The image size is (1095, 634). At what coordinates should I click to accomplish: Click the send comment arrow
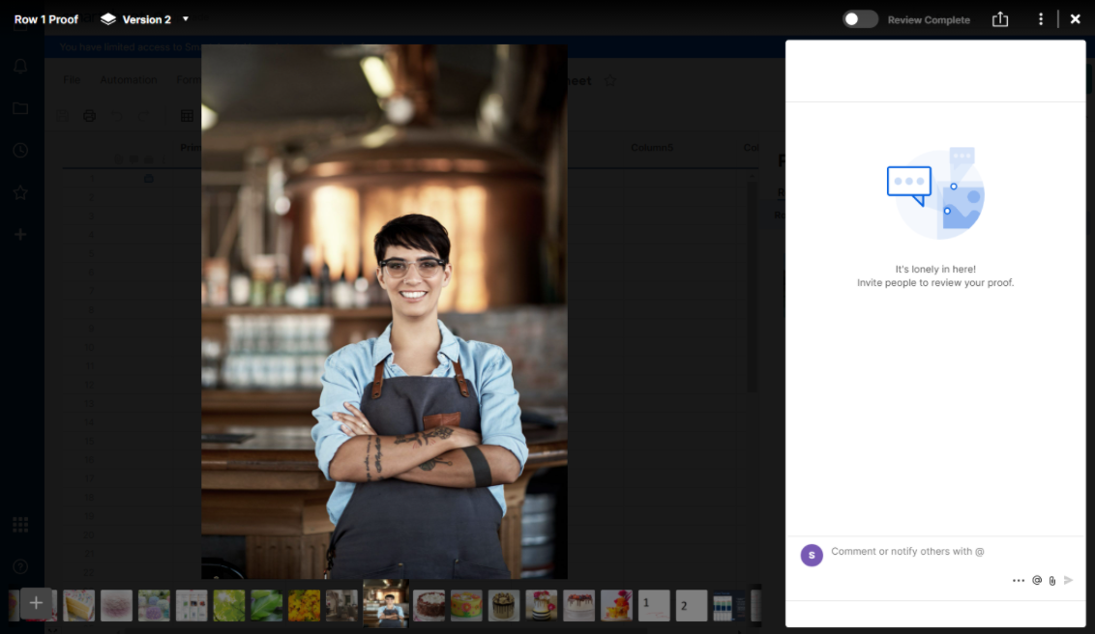(1069, 581)
